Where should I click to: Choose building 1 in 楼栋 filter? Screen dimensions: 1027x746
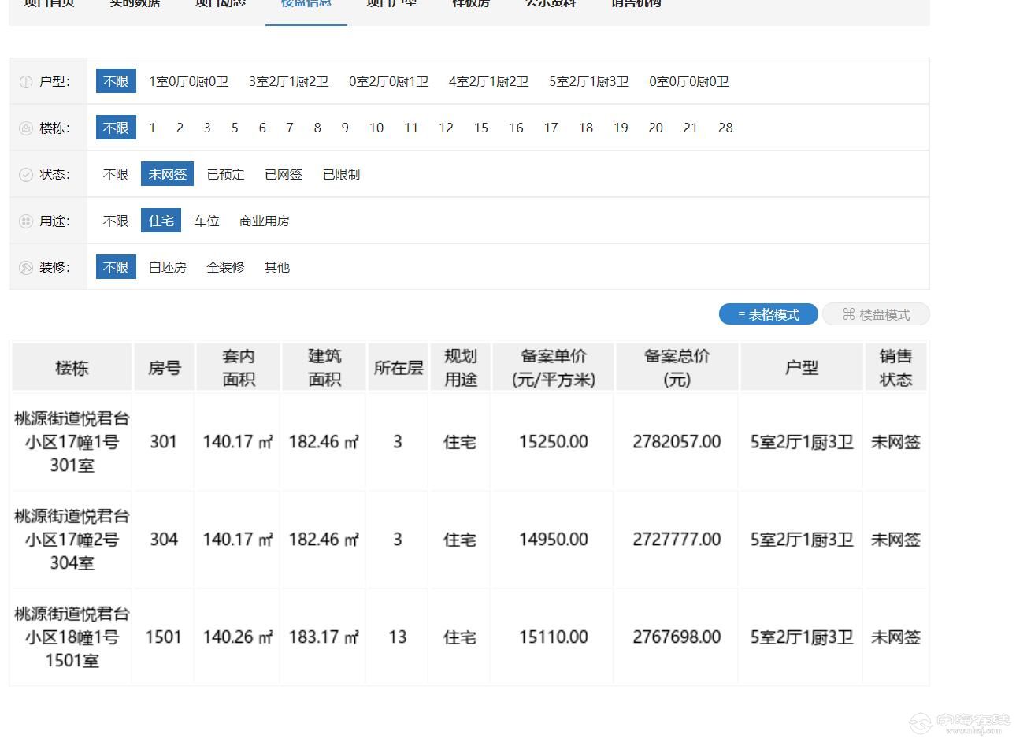pyautogui.click(x=152, y=128)
